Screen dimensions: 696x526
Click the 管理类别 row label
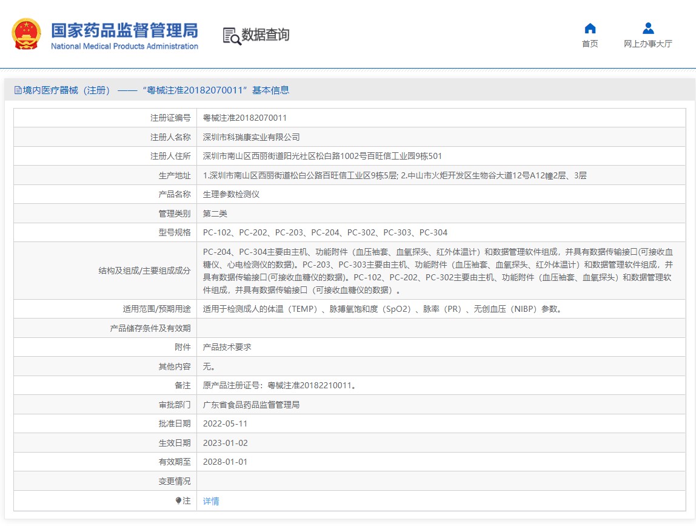(175, 214)
